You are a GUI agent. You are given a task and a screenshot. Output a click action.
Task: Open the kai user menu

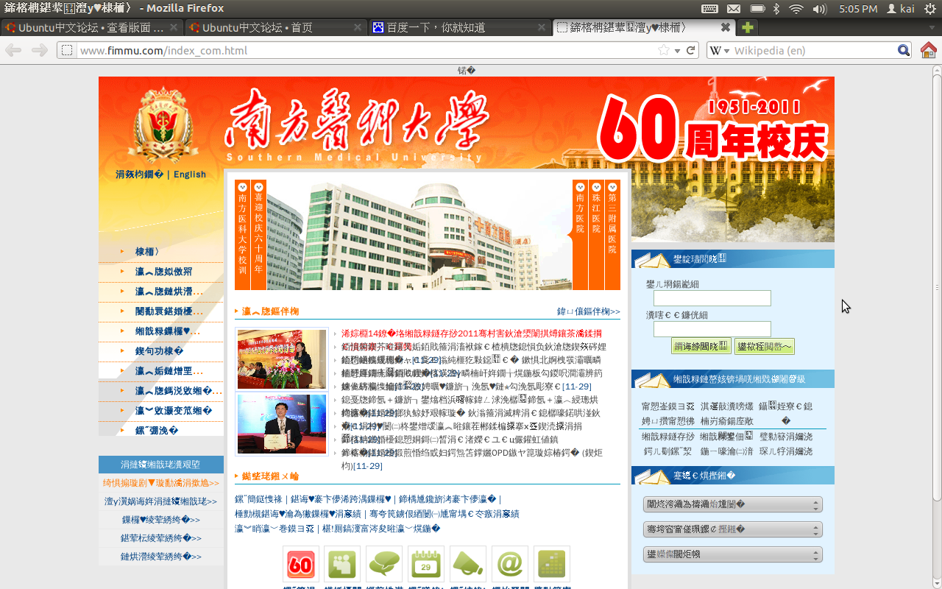click(x=901, y=9)
